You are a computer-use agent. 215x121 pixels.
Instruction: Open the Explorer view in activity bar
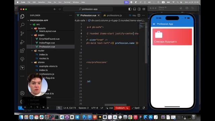(x=22, y=16)
